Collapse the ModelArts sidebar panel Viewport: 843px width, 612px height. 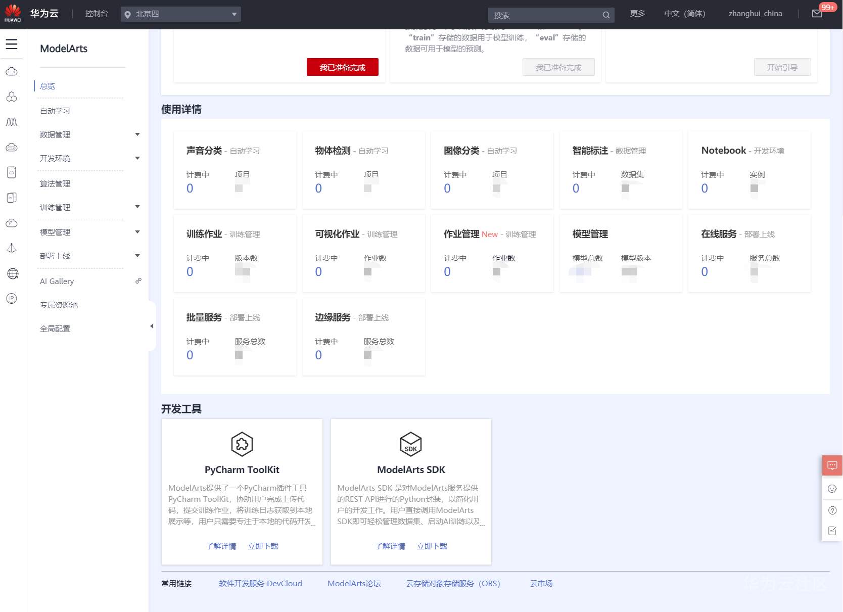click(152, 326)
